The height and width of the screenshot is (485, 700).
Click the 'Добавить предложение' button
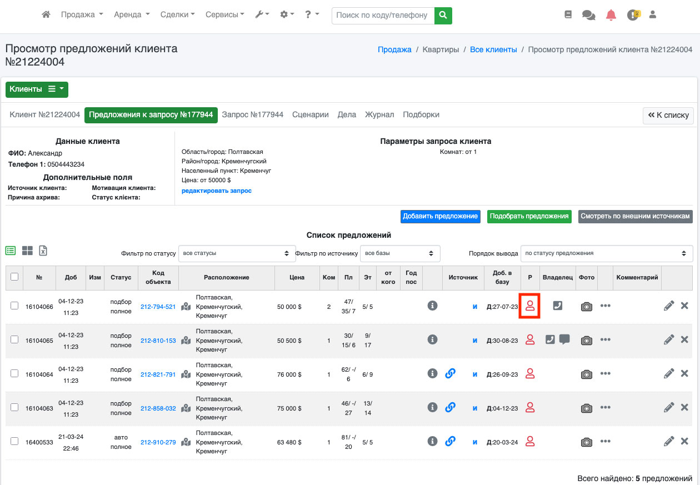click(x=440, y=216)
